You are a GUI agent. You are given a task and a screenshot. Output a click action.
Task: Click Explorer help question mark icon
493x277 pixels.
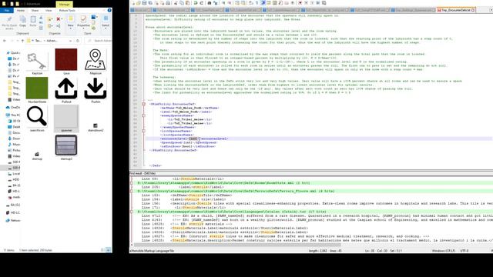click(109, 10)
